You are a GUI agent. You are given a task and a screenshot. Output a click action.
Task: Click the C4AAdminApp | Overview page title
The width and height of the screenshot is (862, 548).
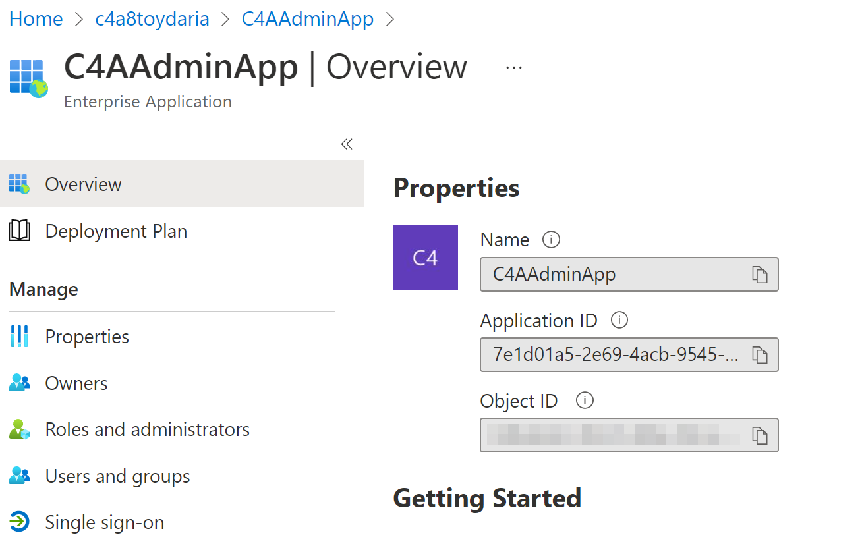(x=266, y=67)
